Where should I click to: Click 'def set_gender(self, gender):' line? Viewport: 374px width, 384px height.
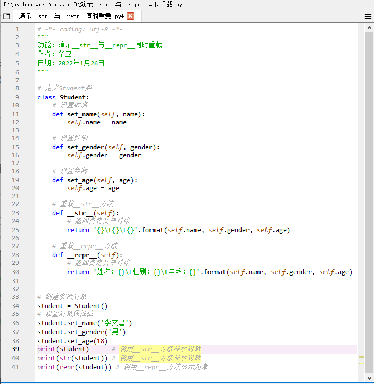pos(106,147)
